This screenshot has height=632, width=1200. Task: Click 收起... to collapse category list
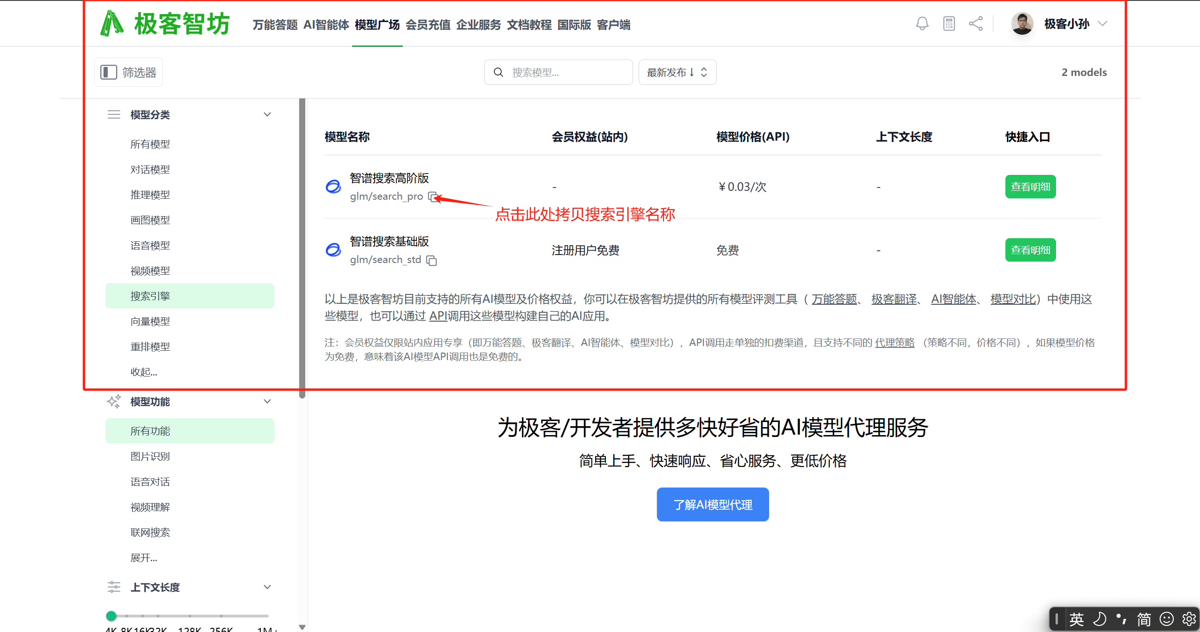click(144, 372)
